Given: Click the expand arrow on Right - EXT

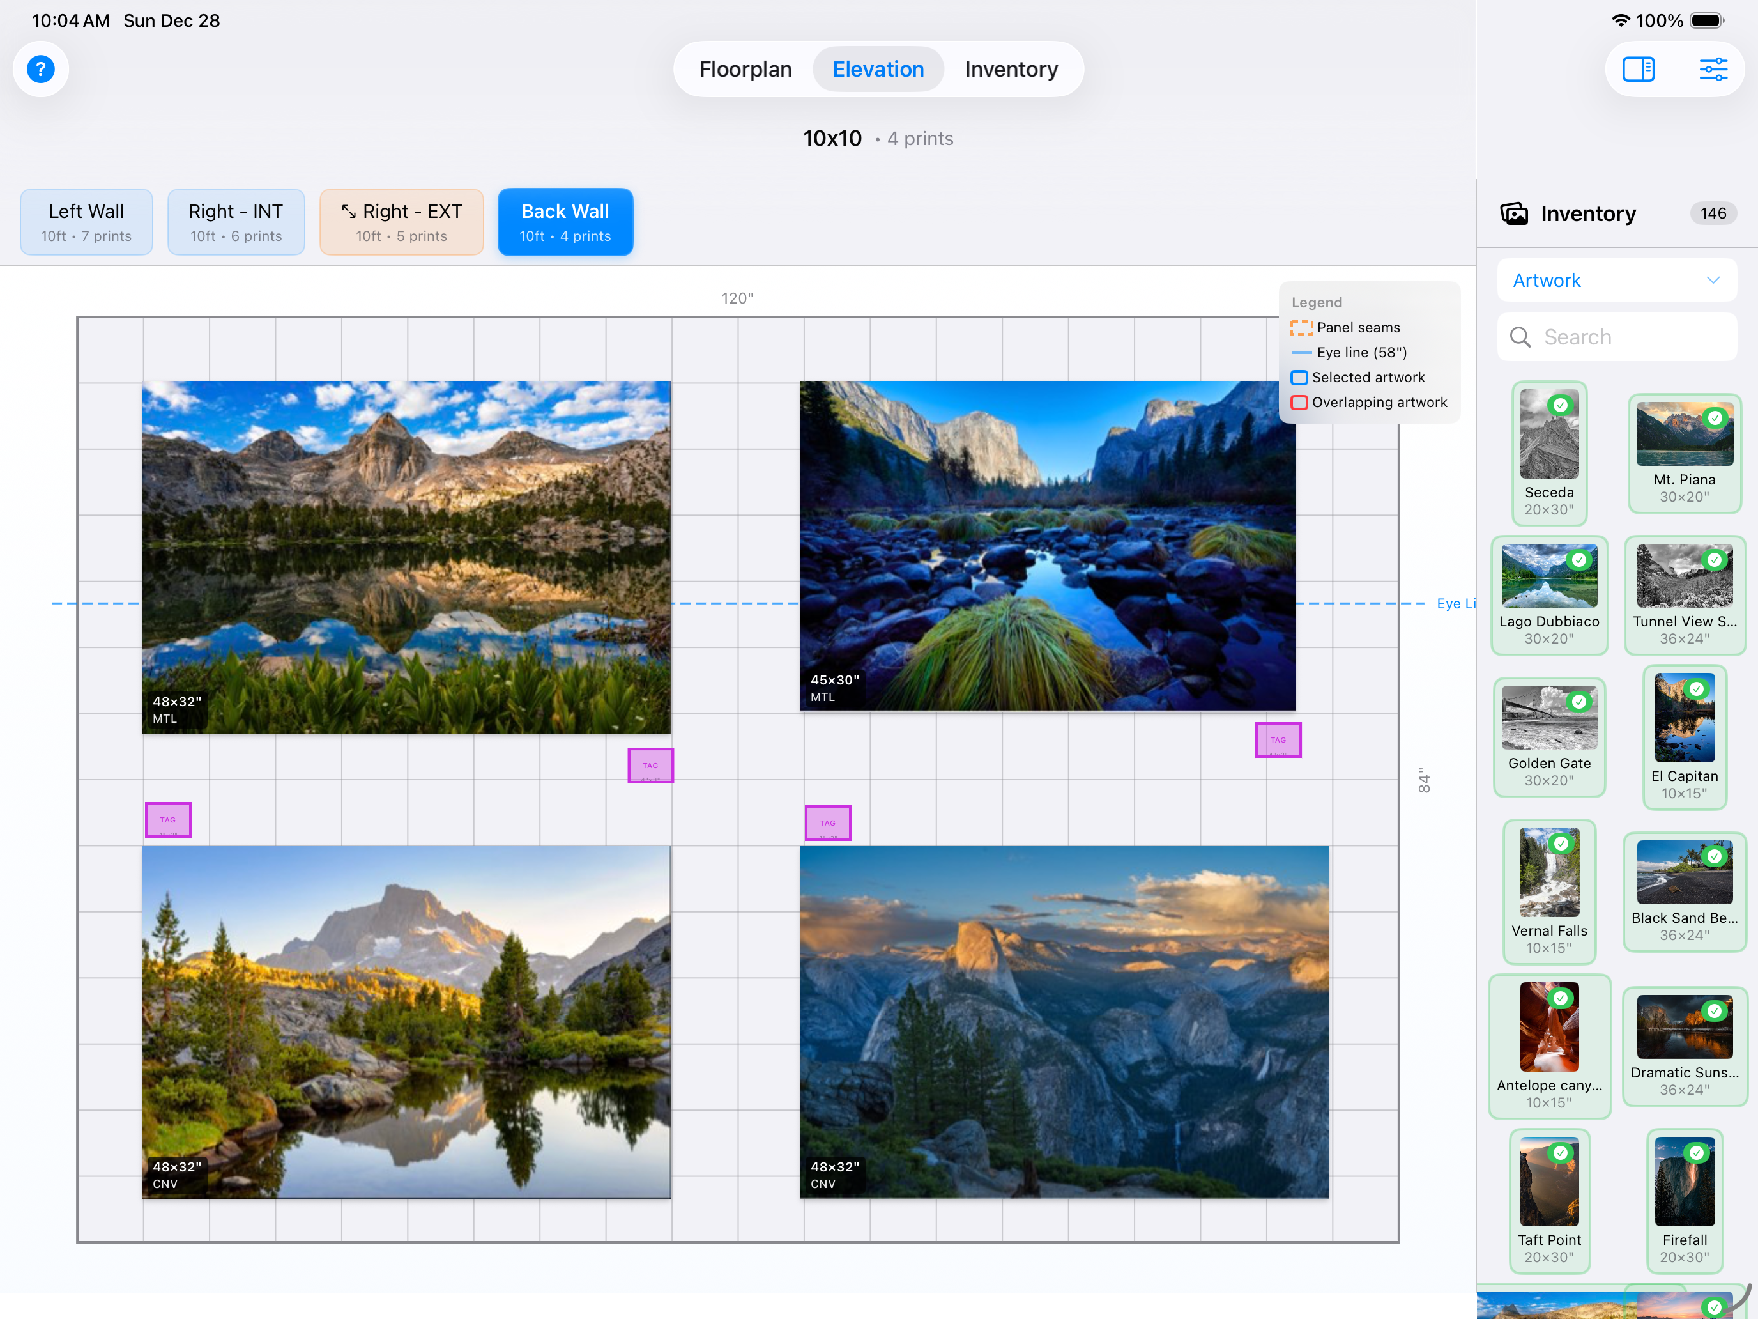Looking at the screenshot, I should pyautogui.click(x=348, y=211).
